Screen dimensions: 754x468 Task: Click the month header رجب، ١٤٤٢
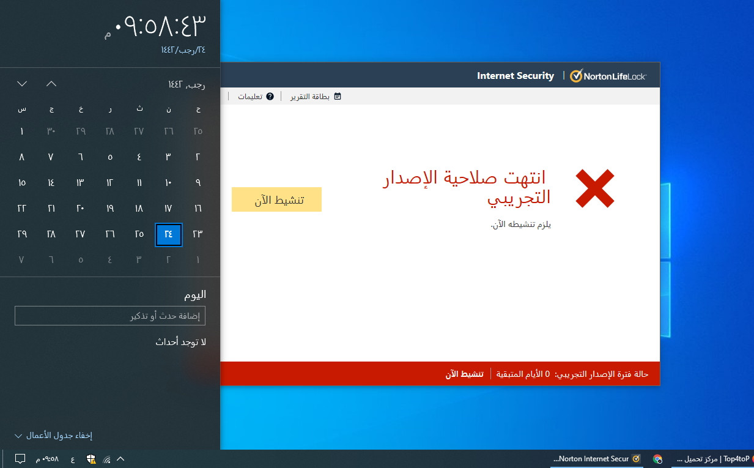[x=187, y=84]
